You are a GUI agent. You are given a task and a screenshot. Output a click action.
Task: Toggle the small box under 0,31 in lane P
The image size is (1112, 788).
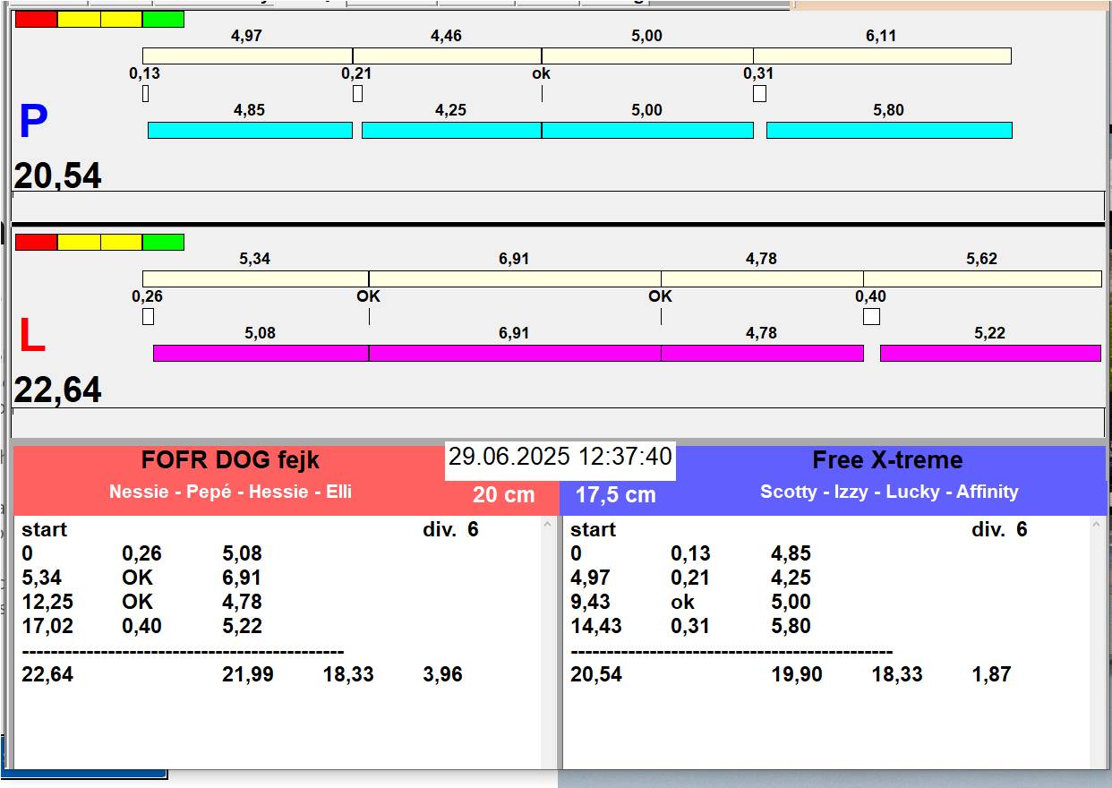click(759, 93)
